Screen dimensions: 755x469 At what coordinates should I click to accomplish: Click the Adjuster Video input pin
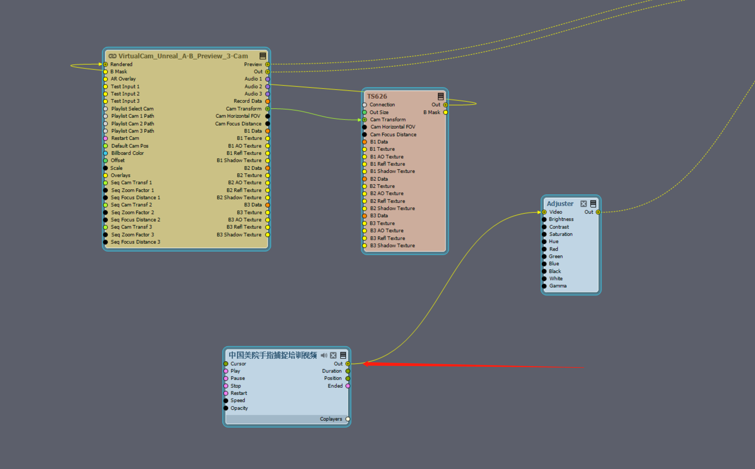pyautogui.click(x=544, y=212)
